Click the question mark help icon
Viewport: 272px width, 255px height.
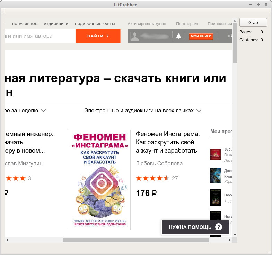tap(218, 227)
